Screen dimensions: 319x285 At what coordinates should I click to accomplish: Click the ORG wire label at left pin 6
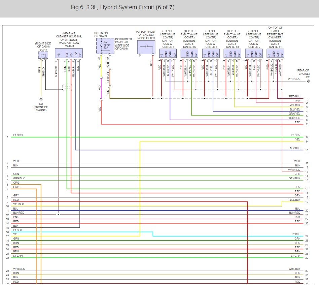pos(16,183)
